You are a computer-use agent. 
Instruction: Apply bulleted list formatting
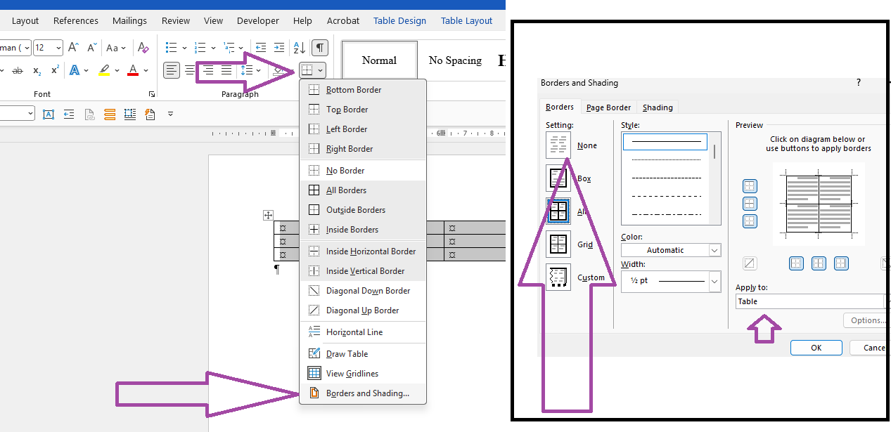pos(171,48)
